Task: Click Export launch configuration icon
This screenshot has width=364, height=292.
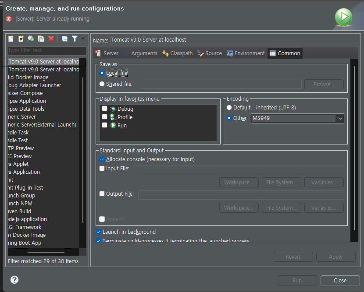Action: [x=31, y=39]
